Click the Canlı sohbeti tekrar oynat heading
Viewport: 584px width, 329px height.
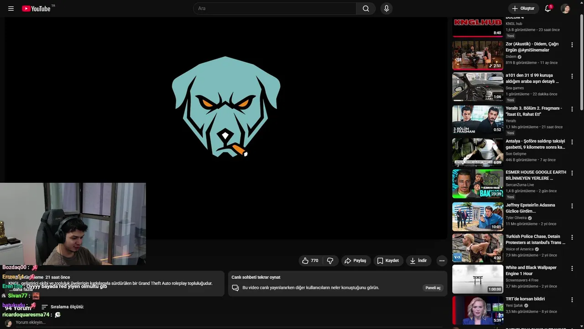256,277
